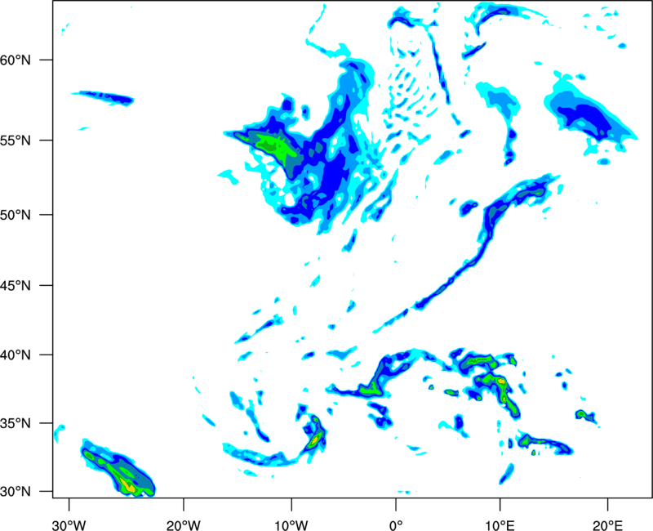
Task: Click the 10°E longitude label
Action: [500, 525]
